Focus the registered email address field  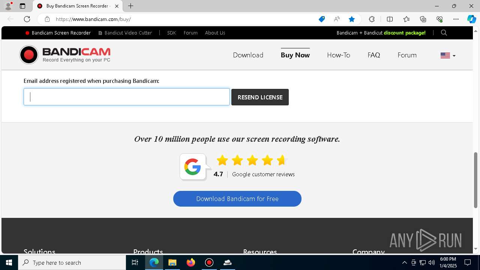pyautogui.click(x=127, y=97)
